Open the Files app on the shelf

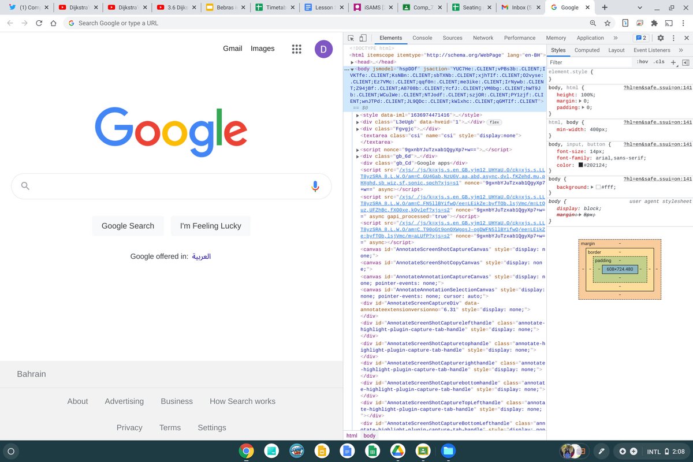[x=448, y=451]
